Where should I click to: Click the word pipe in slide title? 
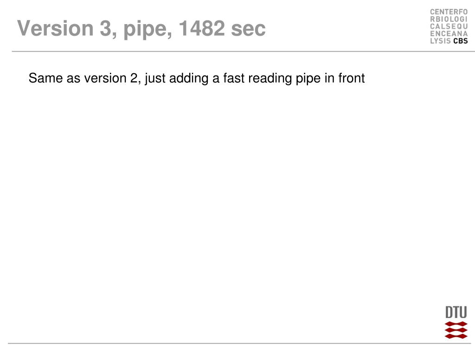coord(145,29)
